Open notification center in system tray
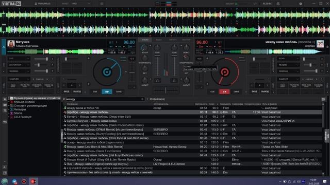The width and height of the screenshot is (330, 185). point(325,181)
